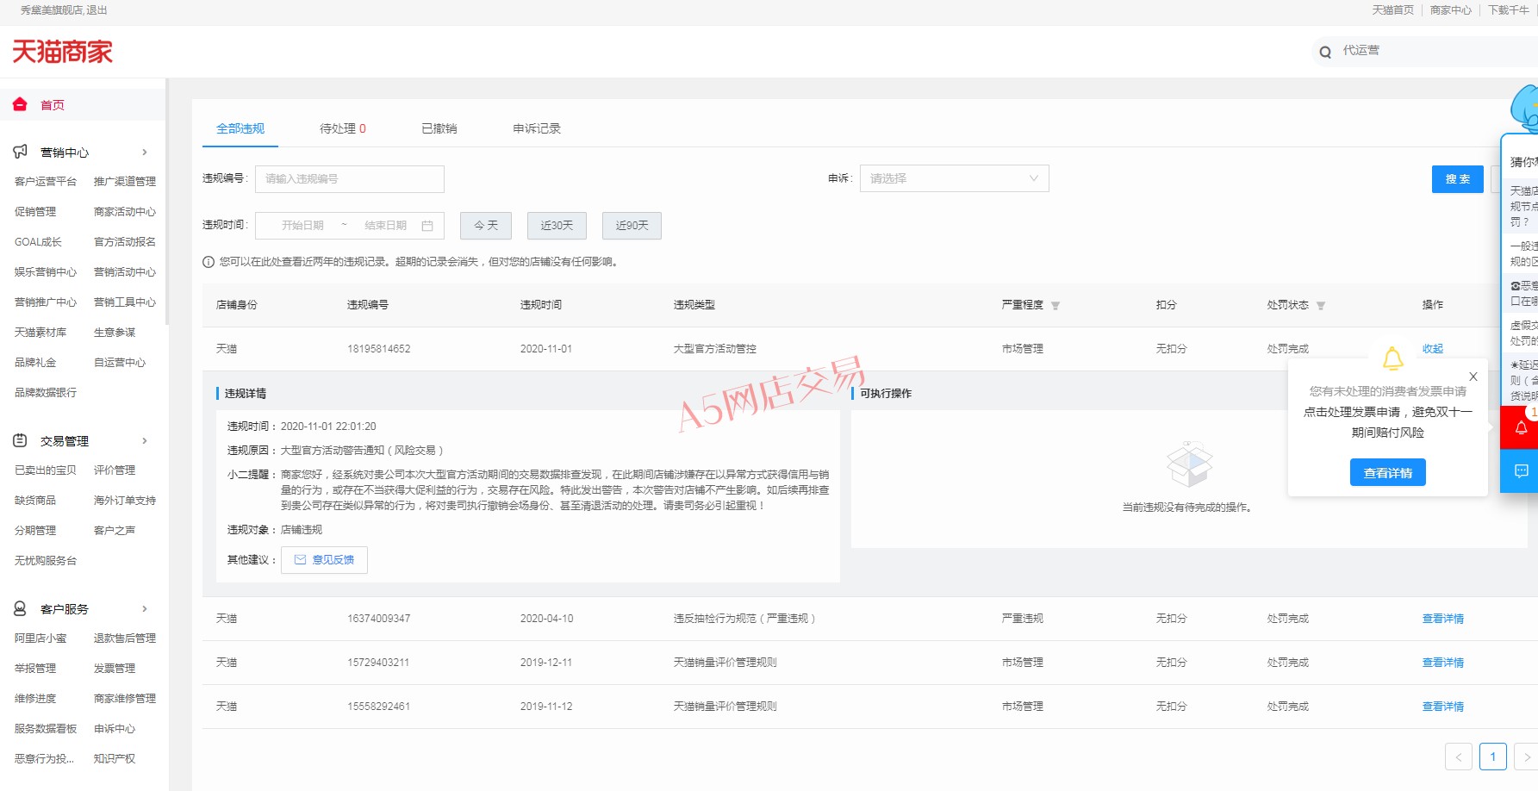Filter by 处罚状态 funnel icon

click(x=1321, y=305)
